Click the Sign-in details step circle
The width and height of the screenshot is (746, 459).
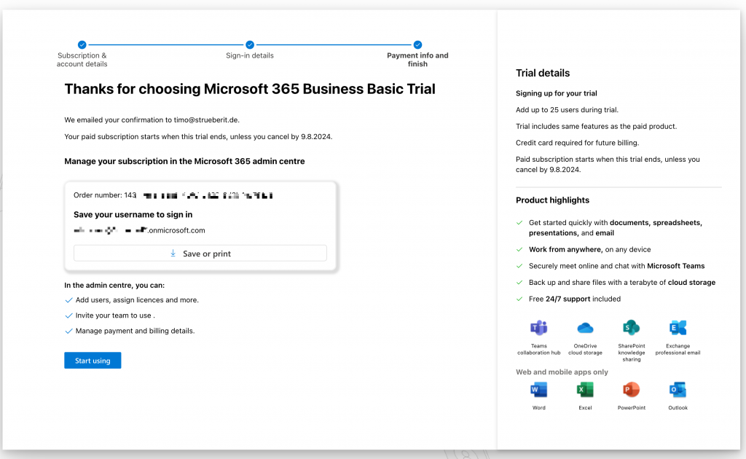[x=250, y=44]
